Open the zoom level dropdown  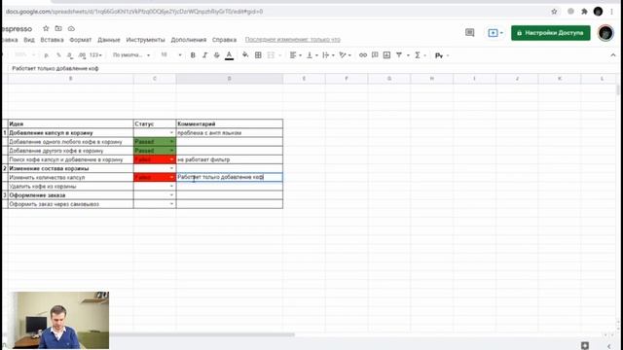[x=24, y=55]
